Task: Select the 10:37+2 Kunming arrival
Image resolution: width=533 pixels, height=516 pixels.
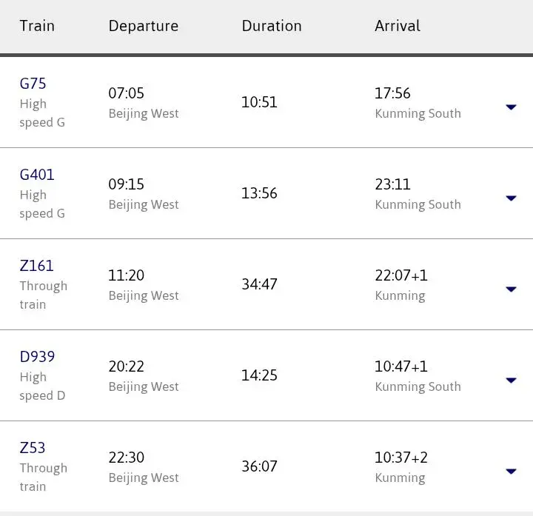Action: 401,467
